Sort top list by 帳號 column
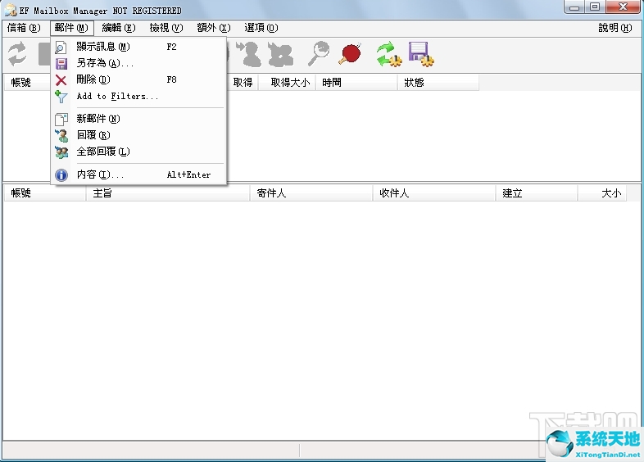 click(x=27, y=83)
